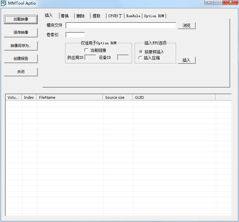Click 浏览 to browse for a module file

click(x=186, y=25)
